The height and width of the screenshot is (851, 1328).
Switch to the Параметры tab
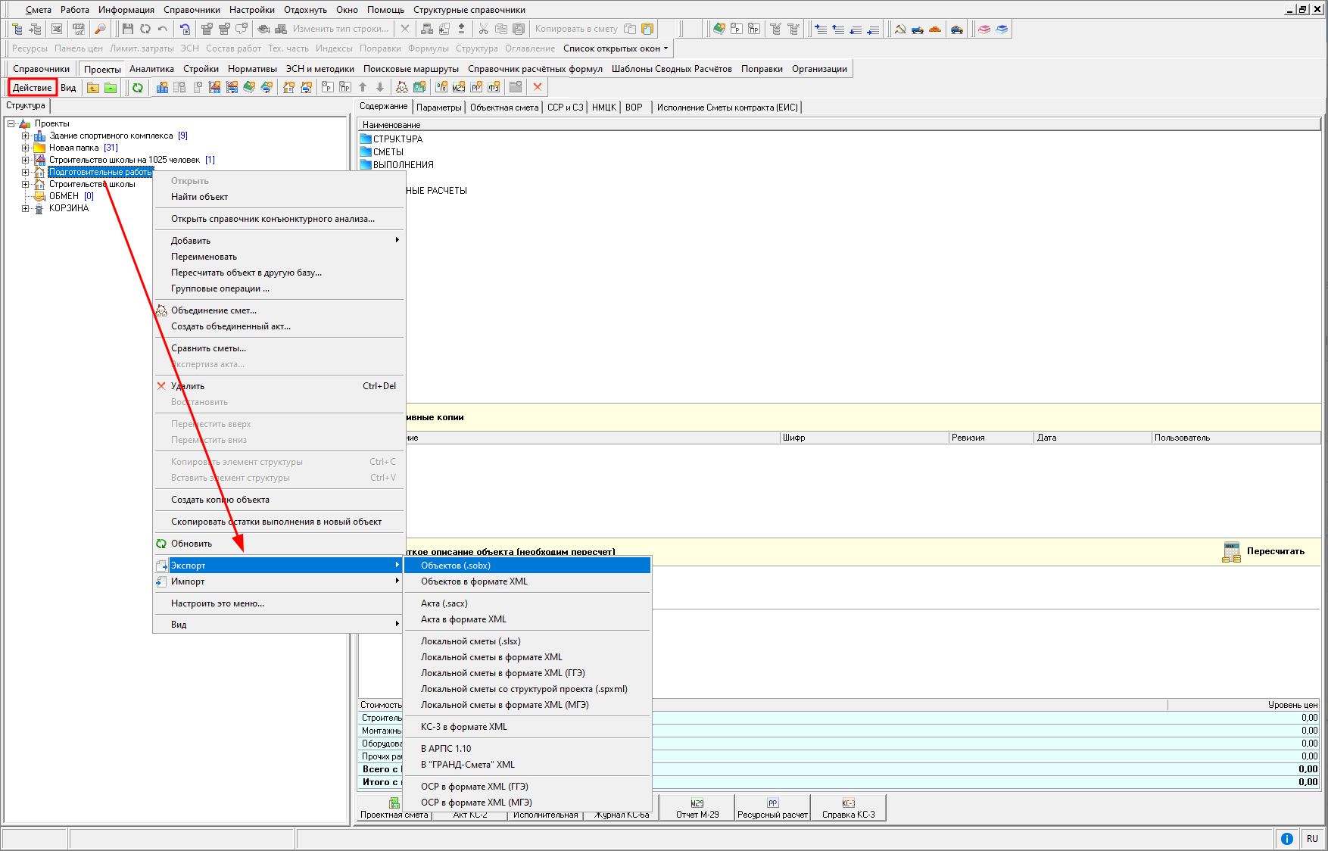438,108
